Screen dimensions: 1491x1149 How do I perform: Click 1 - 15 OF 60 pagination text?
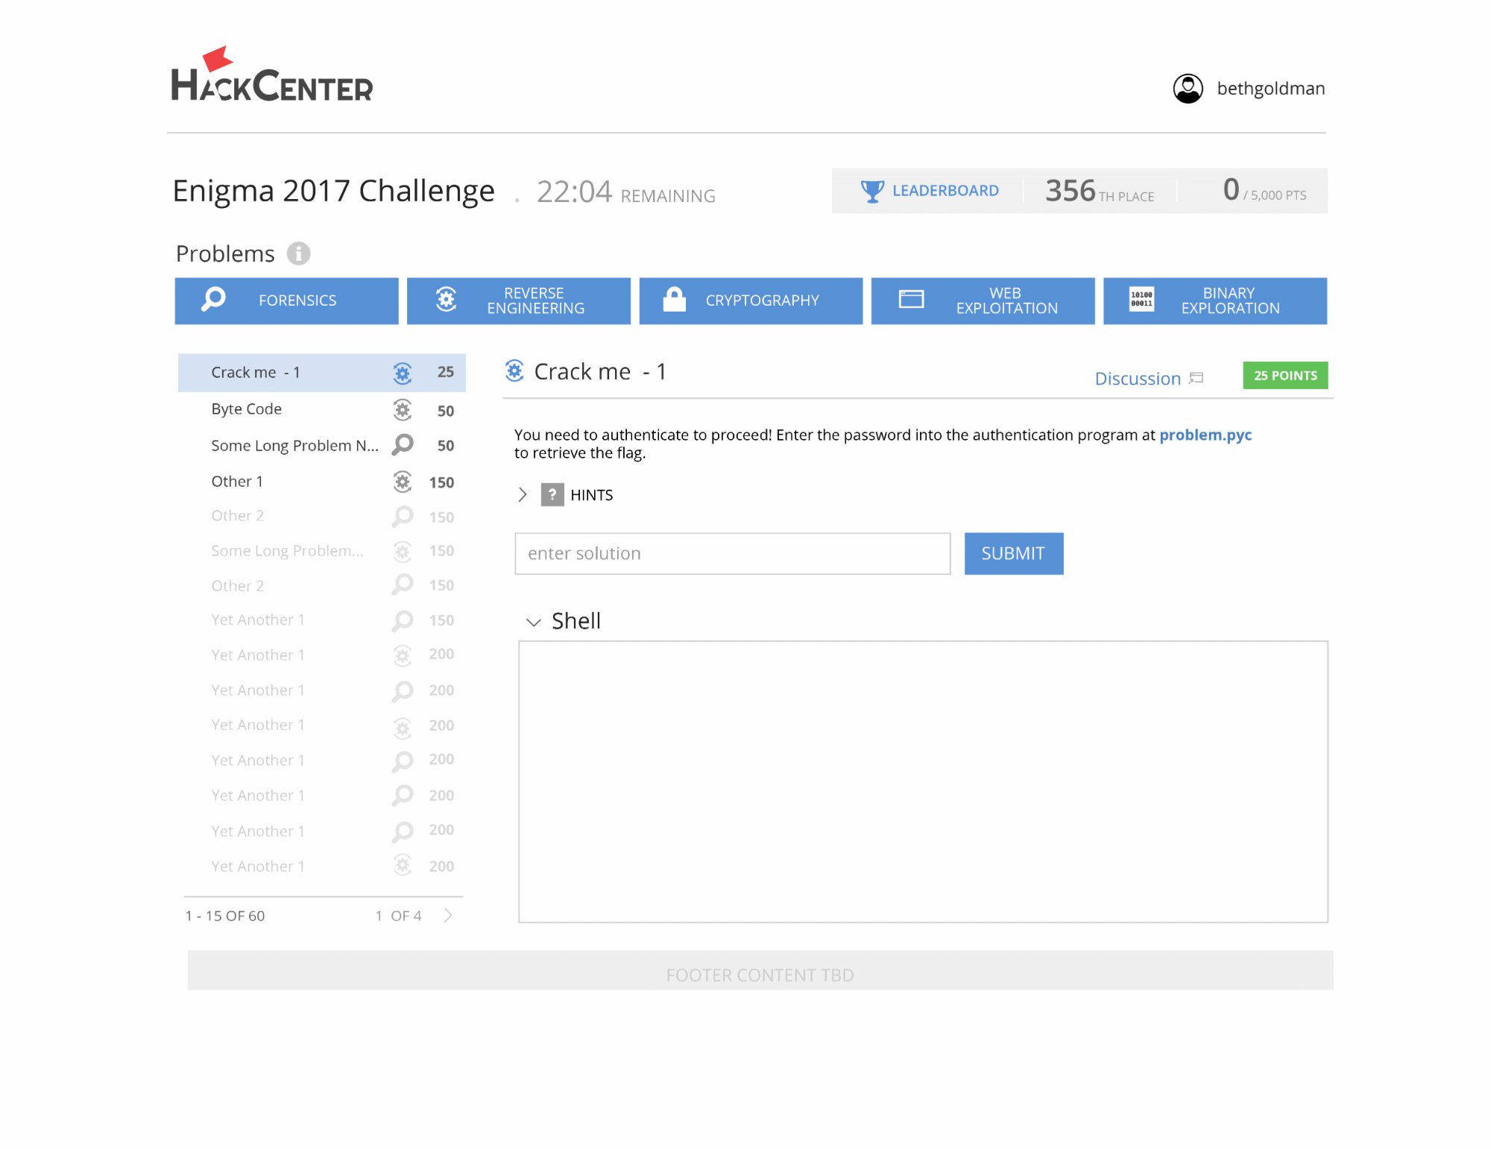(x=225, y=916)
